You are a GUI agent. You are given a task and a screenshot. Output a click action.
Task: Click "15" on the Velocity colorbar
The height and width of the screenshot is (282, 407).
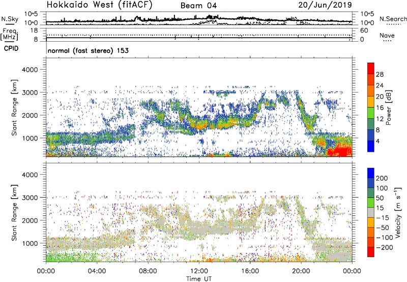(x=380, y=208)
